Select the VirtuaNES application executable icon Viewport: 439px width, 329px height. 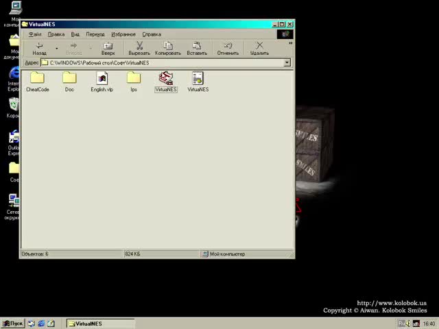tap(165, 79)
